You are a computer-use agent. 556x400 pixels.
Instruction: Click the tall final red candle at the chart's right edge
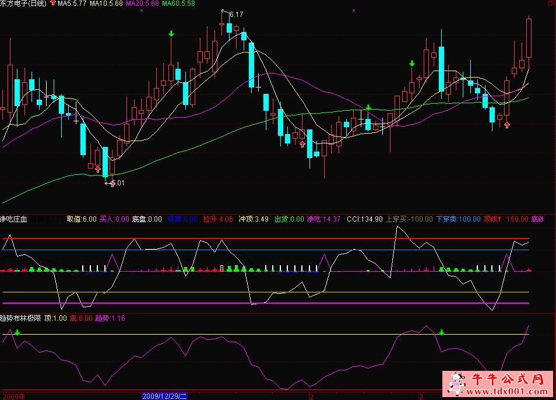pyautogui.click(x=529, y=38)
